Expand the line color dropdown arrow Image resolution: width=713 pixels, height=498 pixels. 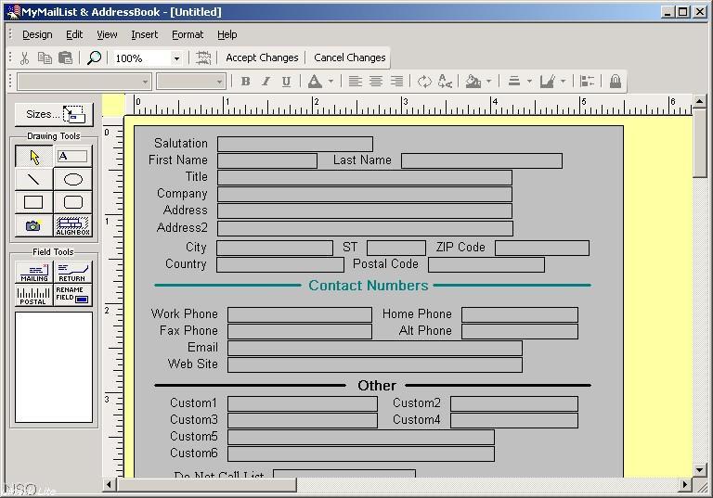click(563, 82)
